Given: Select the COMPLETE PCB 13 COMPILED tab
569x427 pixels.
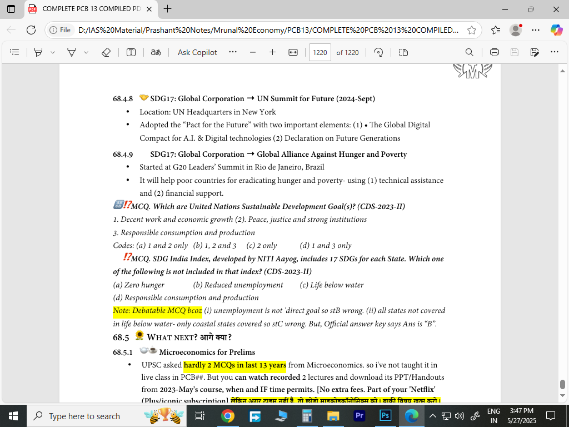Looking at the screenshot, I should [92, 9].
